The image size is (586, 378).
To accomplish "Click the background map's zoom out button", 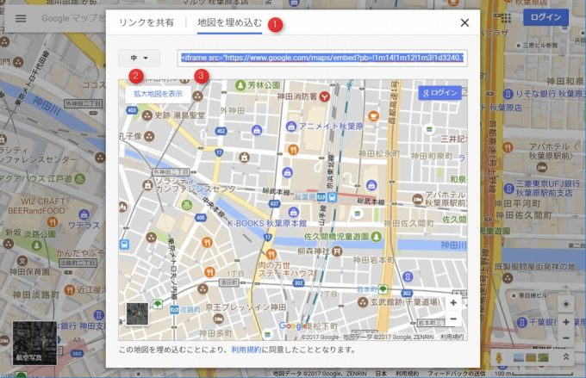I will pos(565,337).
